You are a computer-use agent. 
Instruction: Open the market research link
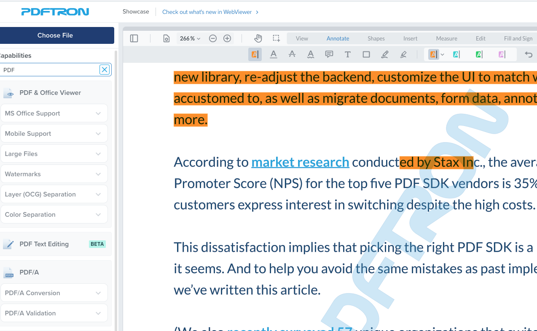[x=300, y=162]
